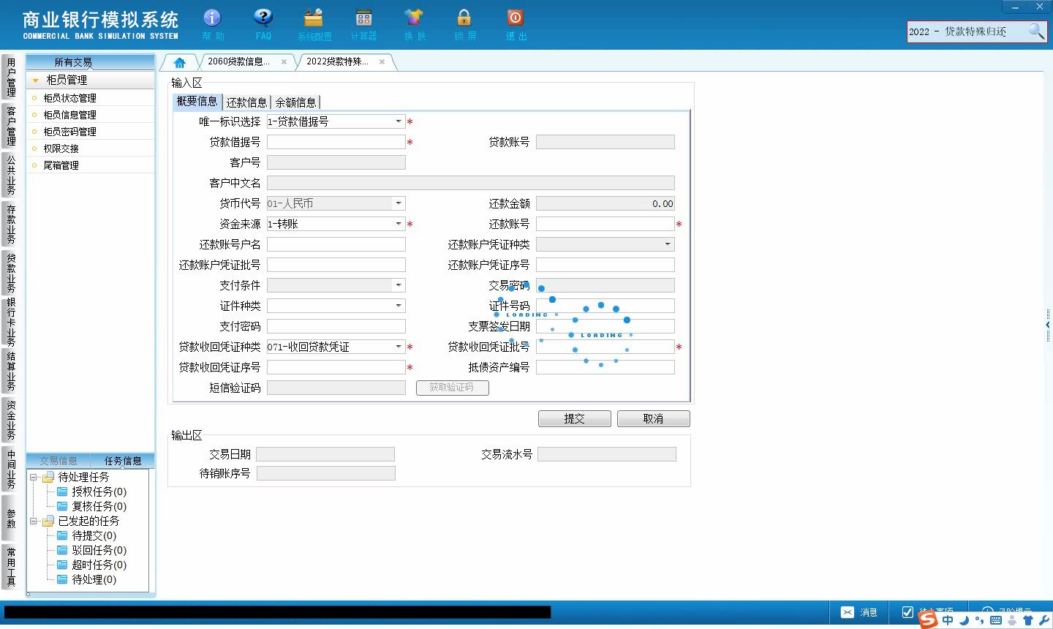The height and width of the screenshot is (629, 1053).
Task: Open 待提交(0) in the task tree
Action: point(94,535)
